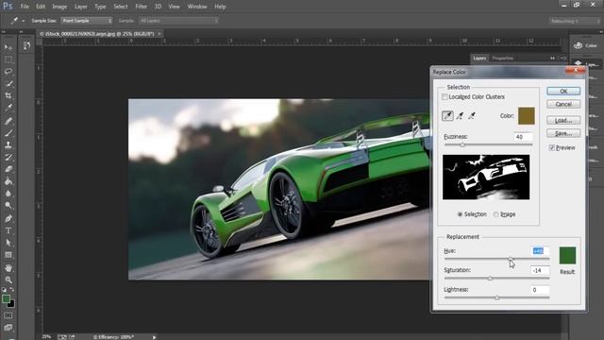Select the Healing Brush tool
The image size is (604, 340).
click(8, 121)
